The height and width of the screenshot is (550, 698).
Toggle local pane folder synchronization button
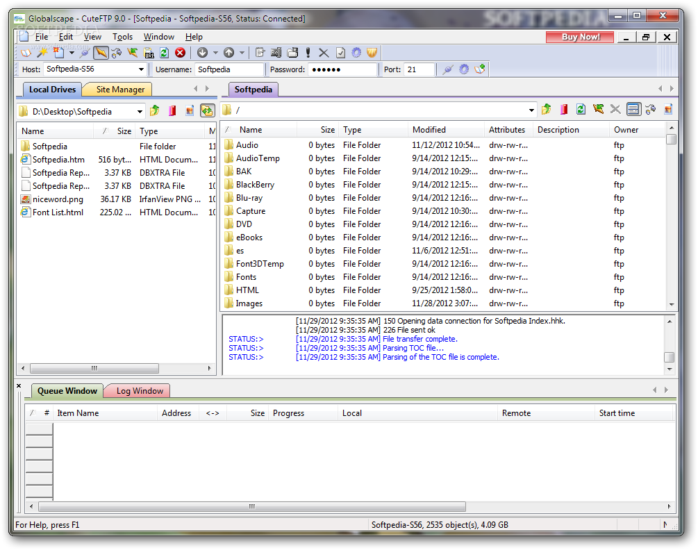tap(208, 110)
